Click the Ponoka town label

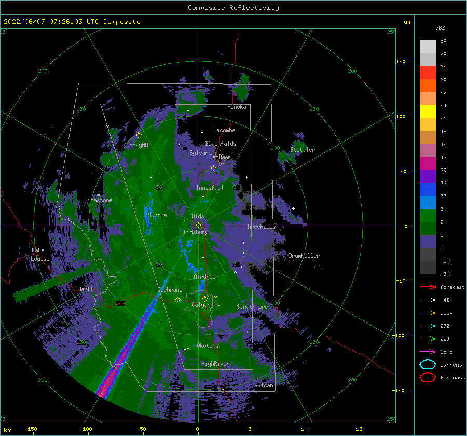pos(237,107)
